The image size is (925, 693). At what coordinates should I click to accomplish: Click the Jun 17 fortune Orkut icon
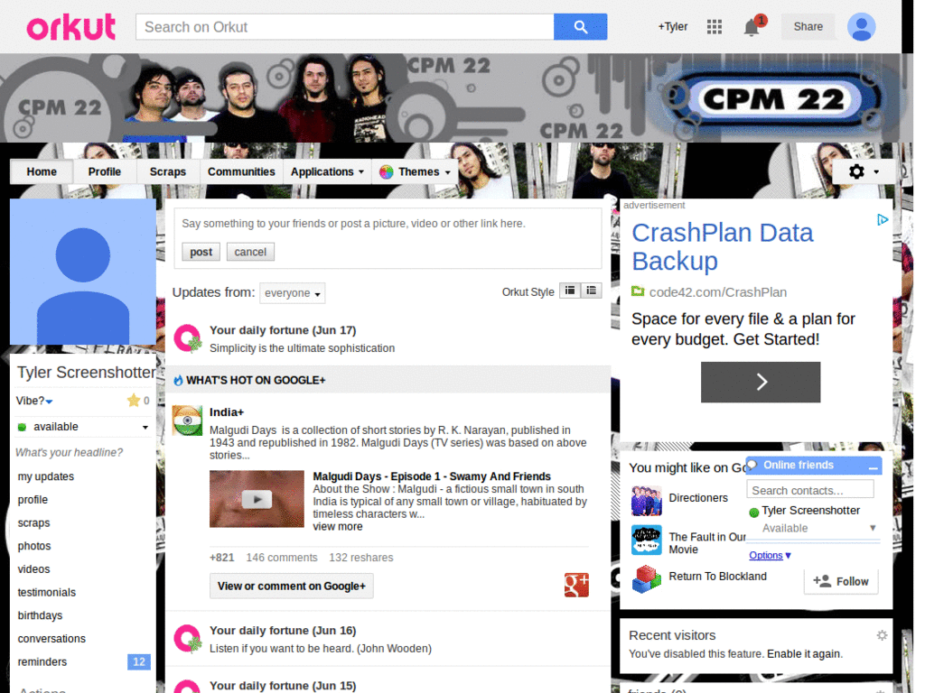coord(188,339)
